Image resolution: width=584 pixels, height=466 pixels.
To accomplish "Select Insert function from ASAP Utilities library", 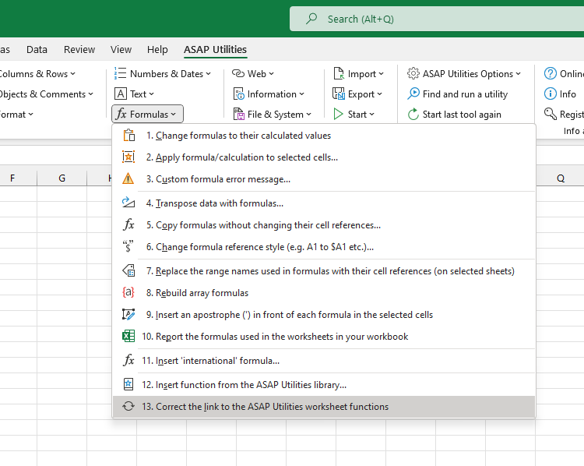I will [324, 384].
